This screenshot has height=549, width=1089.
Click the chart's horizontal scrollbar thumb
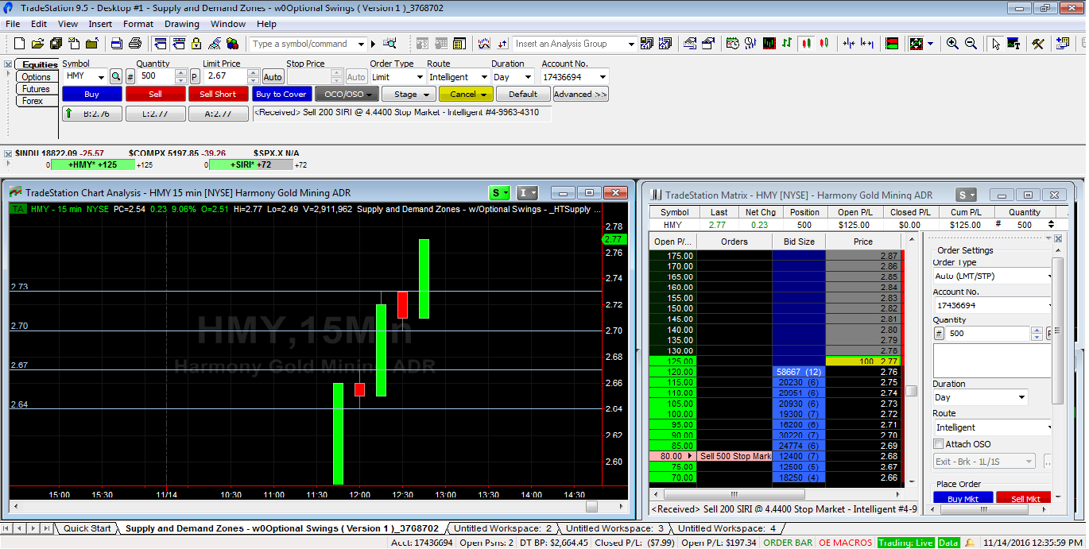click(x=591, y=507)
